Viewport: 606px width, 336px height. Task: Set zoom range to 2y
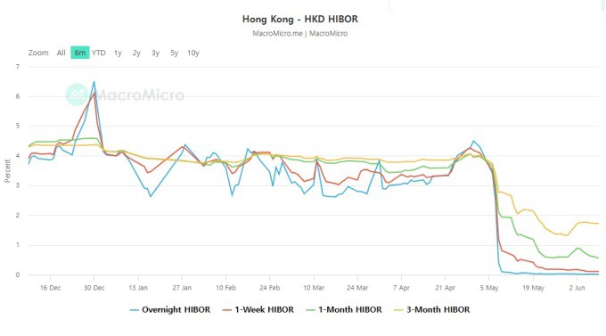tap(136, 53)
